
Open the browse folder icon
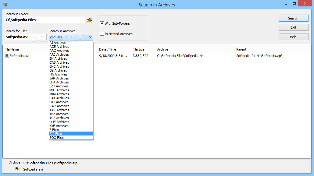point(89,20)
